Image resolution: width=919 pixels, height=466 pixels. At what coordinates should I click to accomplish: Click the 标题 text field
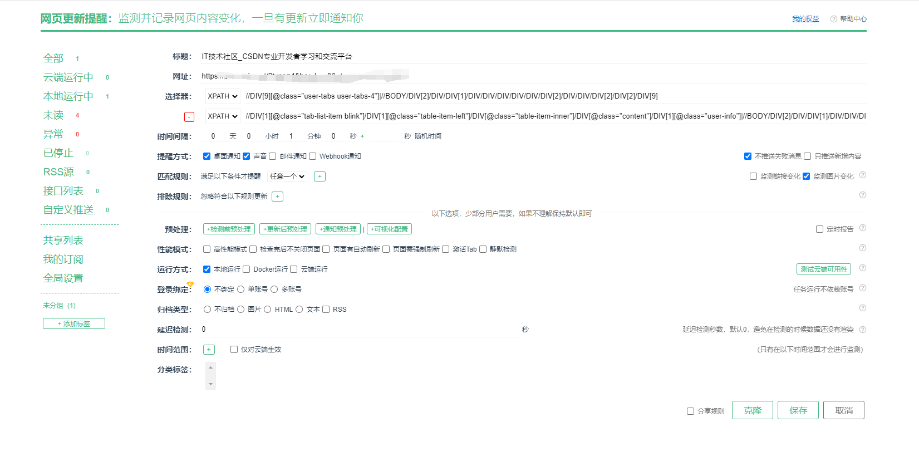click(x=533, y=56)
